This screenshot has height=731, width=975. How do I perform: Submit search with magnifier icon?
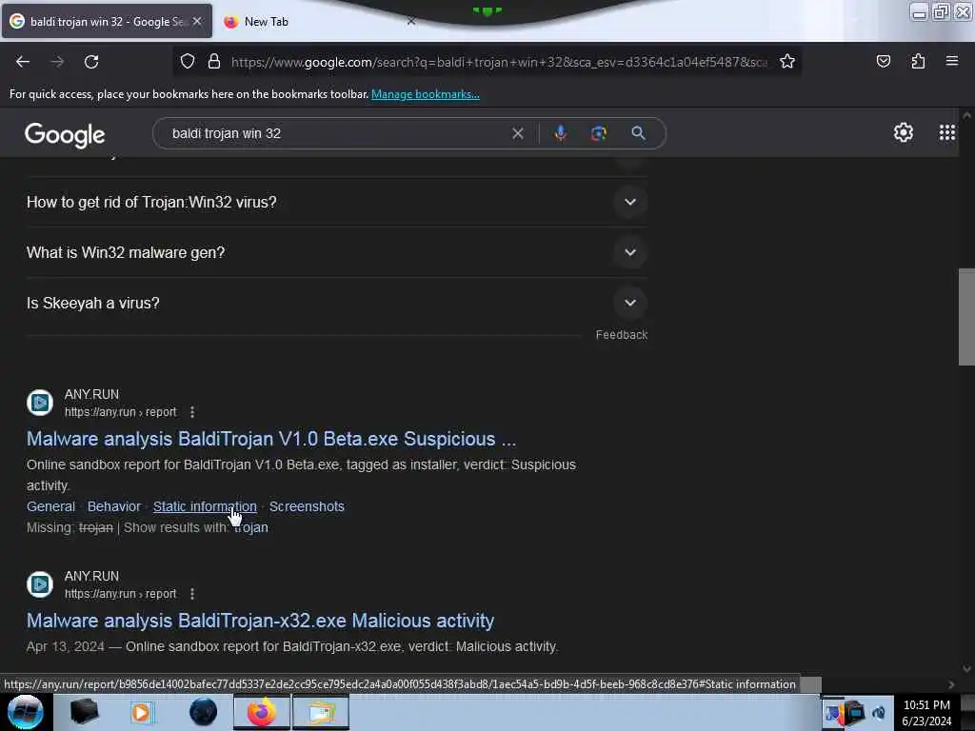(x=638, y=133)
